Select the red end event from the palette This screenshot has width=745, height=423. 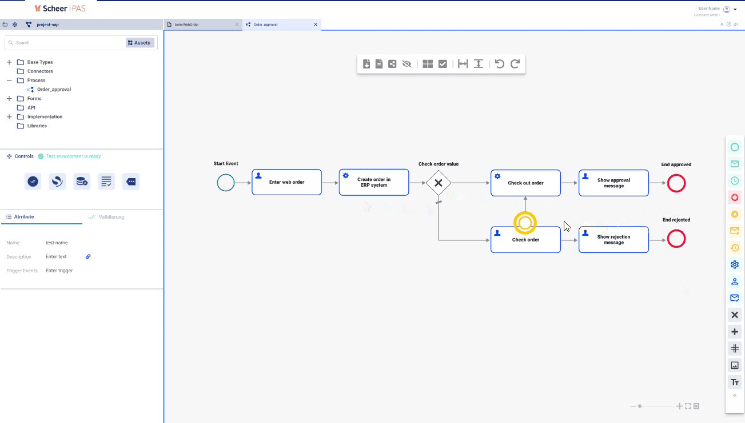point(735,198)
